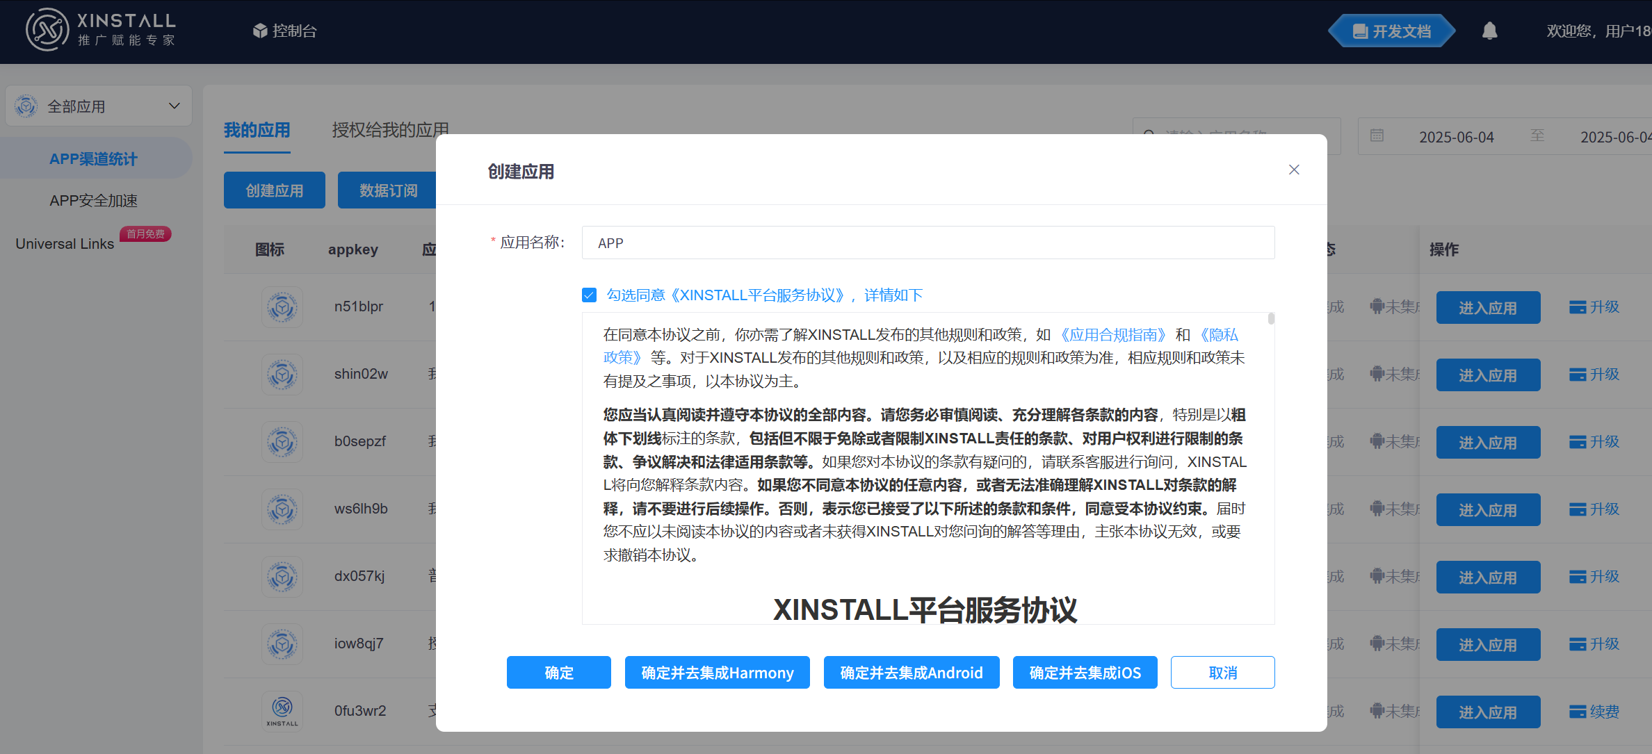The image size is (1652, 754).
Task: Click the agreement text scrollbar
Action: [1271, 319]
